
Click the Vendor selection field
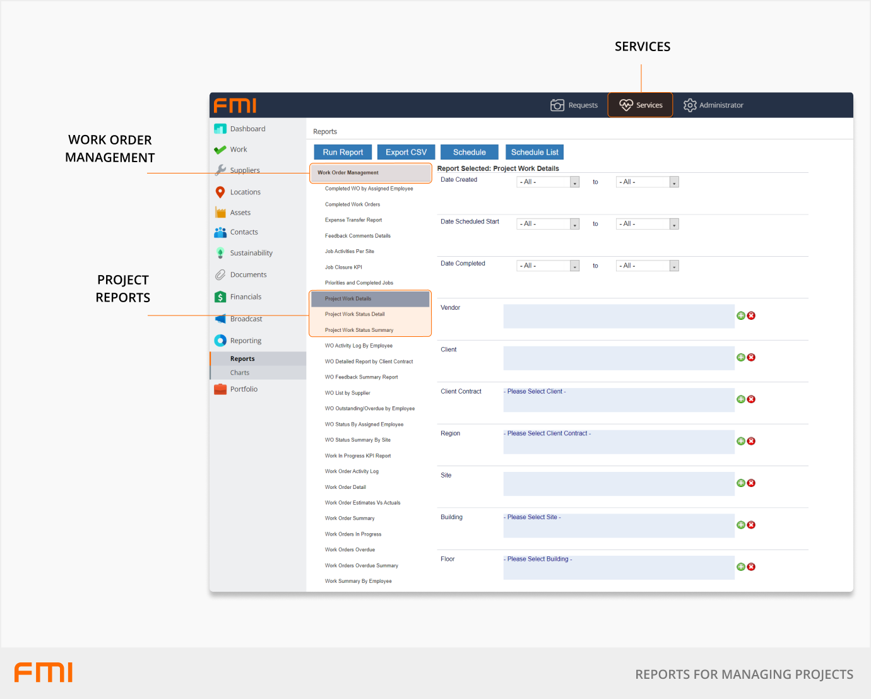pos(619,316)
